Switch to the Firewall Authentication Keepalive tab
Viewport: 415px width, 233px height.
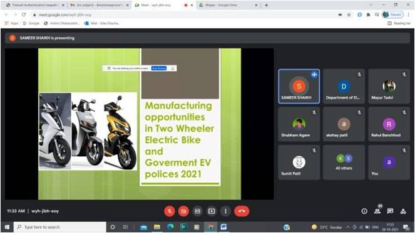pos(35,5)
